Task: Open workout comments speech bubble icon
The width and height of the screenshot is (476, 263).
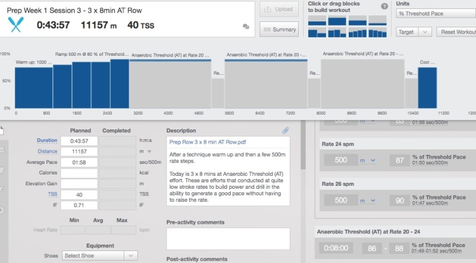Action: (x=246, y=27)
